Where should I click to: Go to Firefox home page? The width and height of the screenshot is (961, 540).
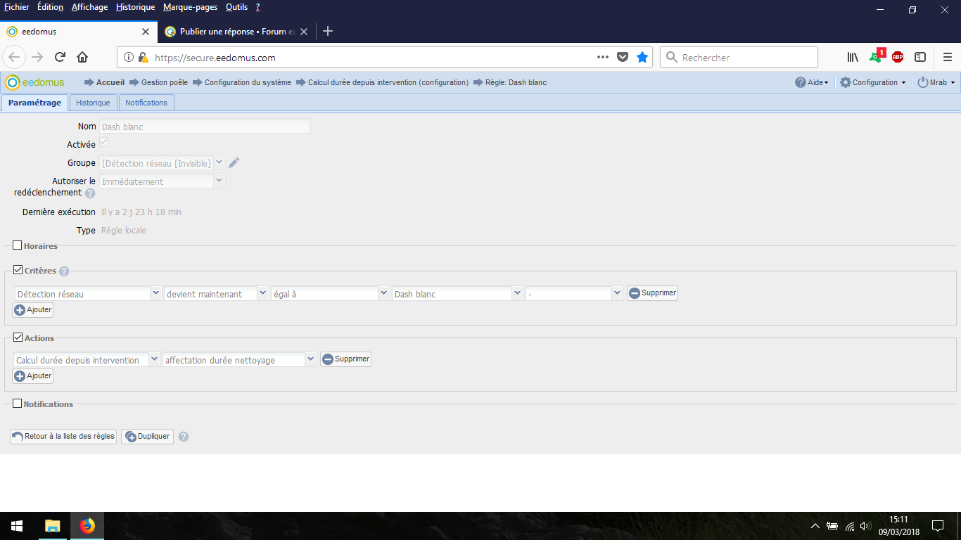point(82,57)
